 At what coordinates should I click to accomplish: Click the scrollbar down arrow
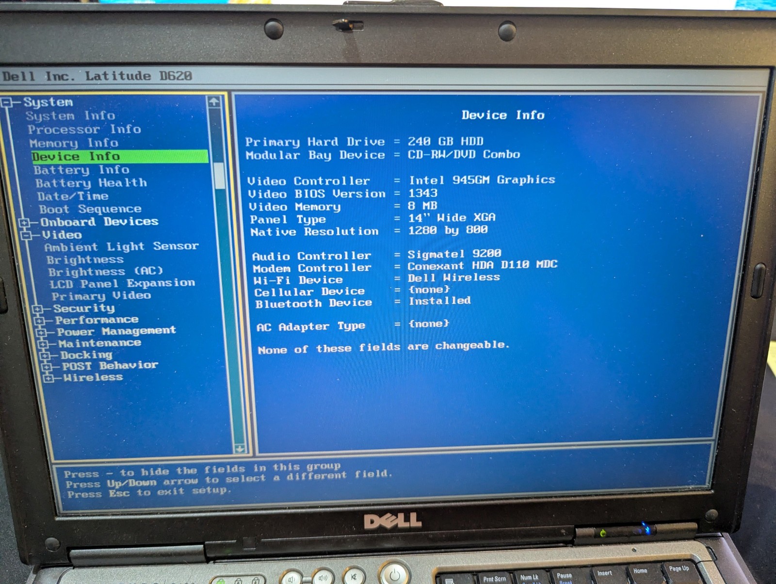tap(239, 449)
